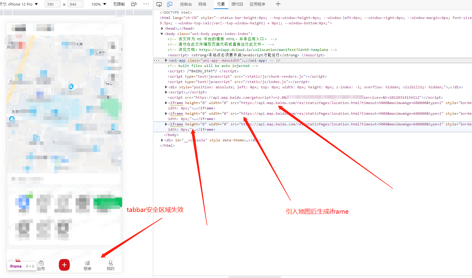
Task: Click the blue location marker on map
Action: tap(71, 87)
